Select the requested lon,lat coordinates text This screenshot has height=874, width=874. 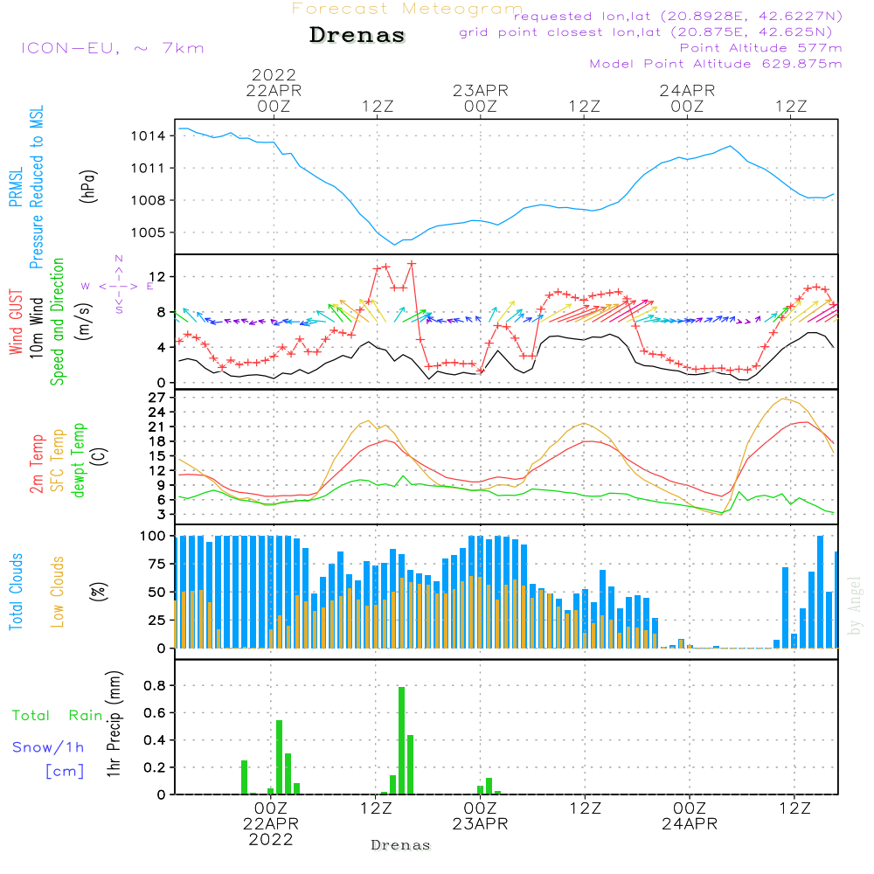click(678, 16)
